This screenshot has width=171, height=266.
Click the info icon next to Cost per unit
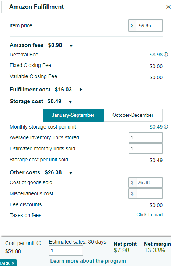[39, 243]
